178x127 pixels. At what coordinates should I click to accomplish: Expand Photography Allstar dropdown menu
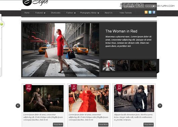coord(89,13)
